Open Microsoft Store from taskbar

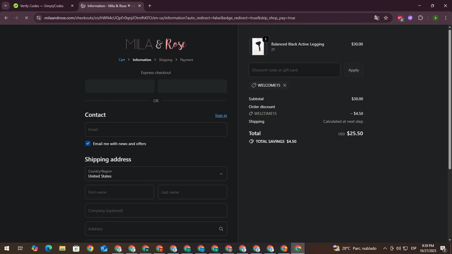[x=76, y=248]
